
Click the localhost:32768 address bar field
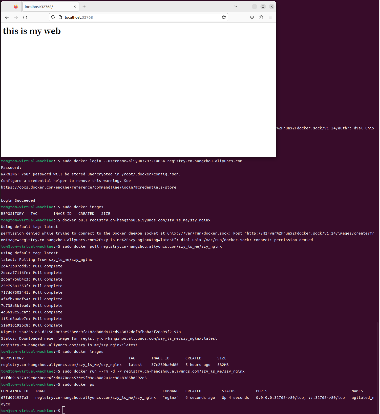tap(142, 17)
